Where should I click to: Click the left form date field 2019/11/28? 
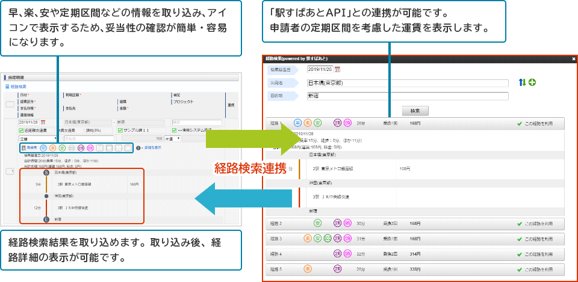click(29, 122)
